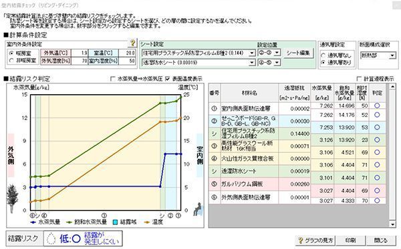Toggle 表面温度表示 checkbox
This screenshot has width=401, height=249.
point(168,79)
